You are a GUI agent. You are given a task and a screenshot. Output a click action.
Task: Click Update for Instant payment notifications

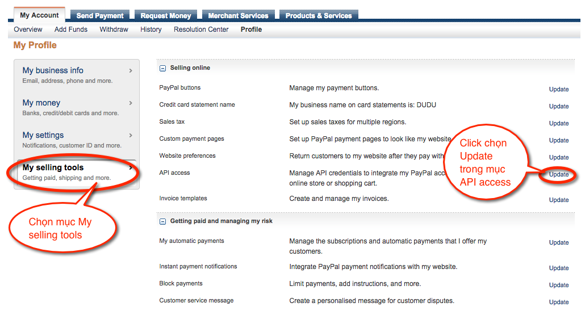coord(558,268)
